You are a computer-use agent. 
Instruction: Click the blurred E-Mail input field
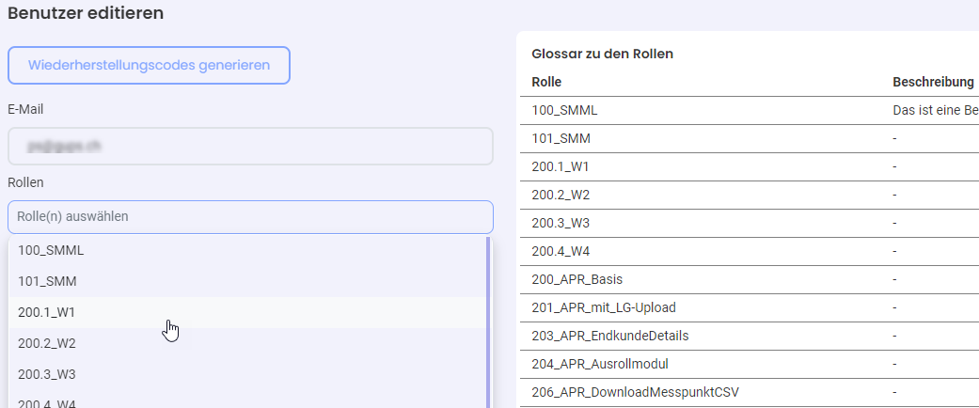coord(250,147)
